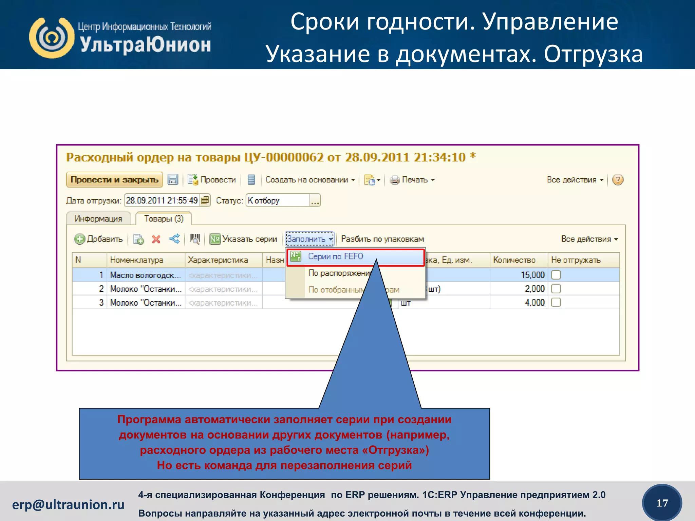Open Статус selection with ellipsis button
Viewport: 695px width, 521px height.
point(315,200)
